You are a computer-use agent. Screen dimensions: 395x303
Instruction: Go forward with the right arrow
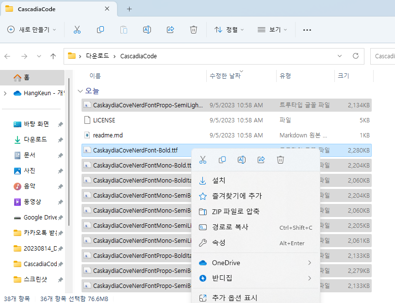click(24, 56)
